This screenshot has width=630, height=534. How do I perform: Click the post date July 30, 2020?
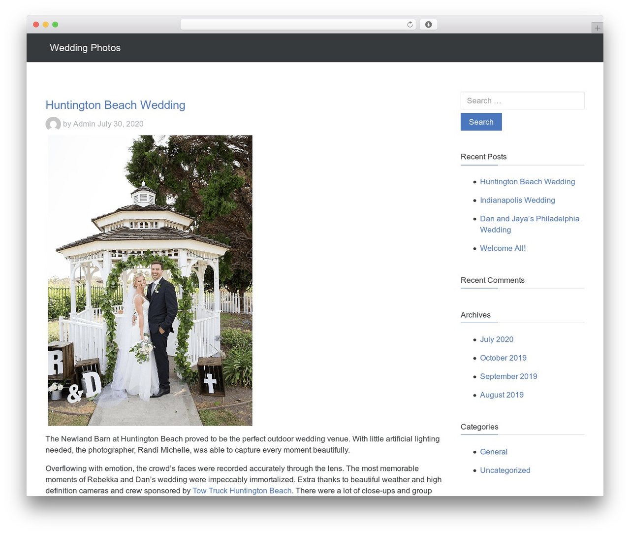coord(121,124)
